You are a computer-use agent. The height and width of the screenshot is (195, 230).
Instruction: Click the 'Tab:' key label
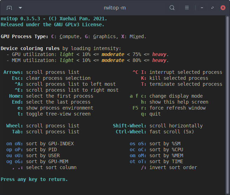tap(18, 132)
